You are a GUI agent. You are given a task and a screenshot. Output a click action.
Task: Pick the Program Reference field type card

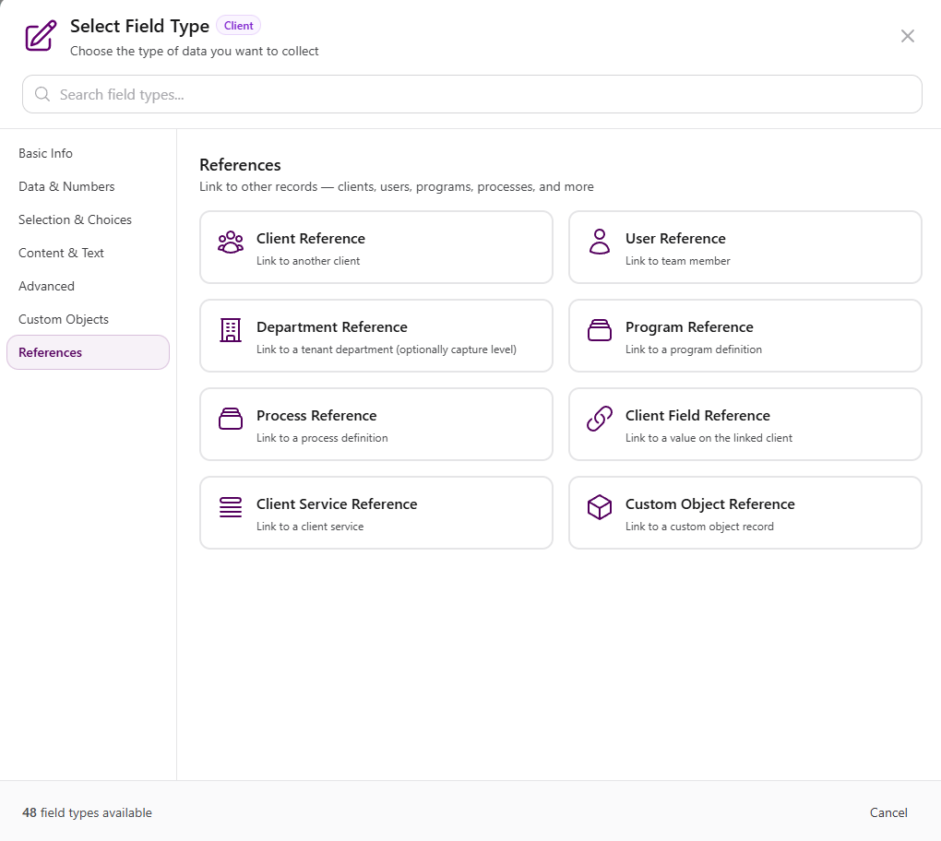coord(744,336)
